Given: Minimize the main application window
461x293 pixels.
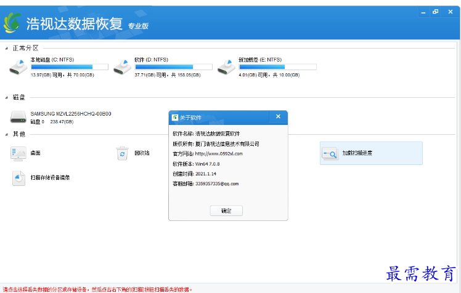Looking at the screenshot, I should [x=423, y=12].
